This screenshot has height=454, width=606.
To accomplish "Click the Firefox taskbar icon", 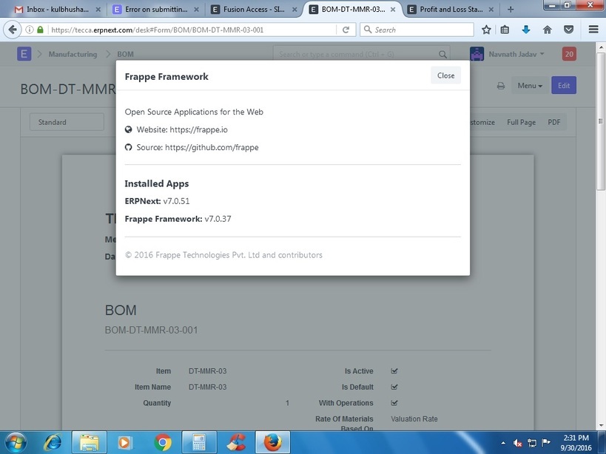I will [272, 442].
